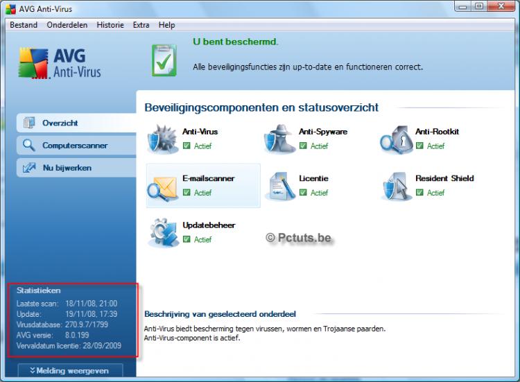Click E-mailscanner Actief status checkmark
520x382 pixels.
tap(187, 192)
